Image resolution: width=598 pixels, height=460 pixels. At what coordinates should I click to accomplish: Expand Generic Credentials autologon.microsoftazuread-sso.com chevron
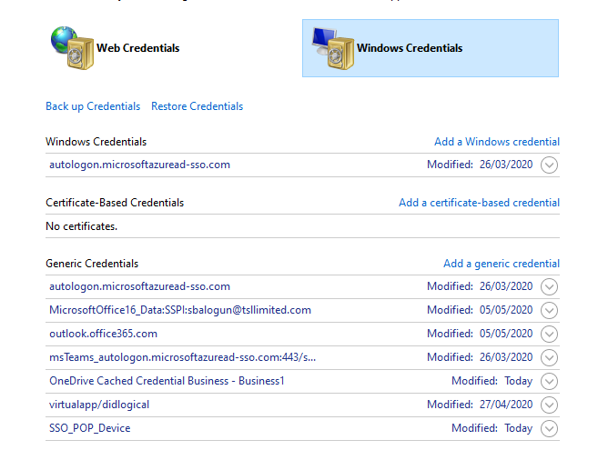point(549,286)
